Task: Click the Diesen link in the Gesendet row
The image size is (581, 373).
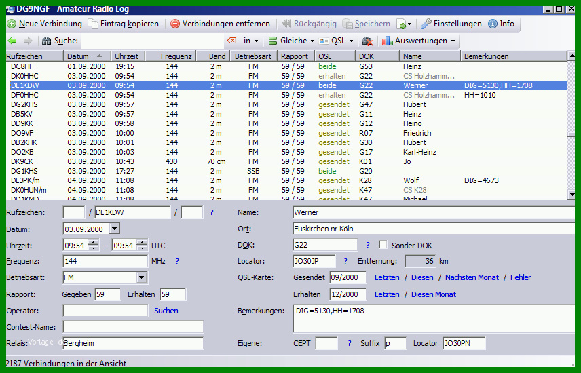Action: [x=422, y=277]
